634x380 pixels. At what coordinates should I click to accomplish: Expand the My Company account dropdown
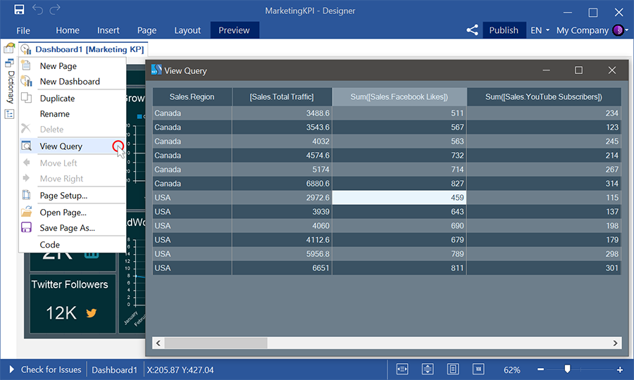tap(590, 30)
